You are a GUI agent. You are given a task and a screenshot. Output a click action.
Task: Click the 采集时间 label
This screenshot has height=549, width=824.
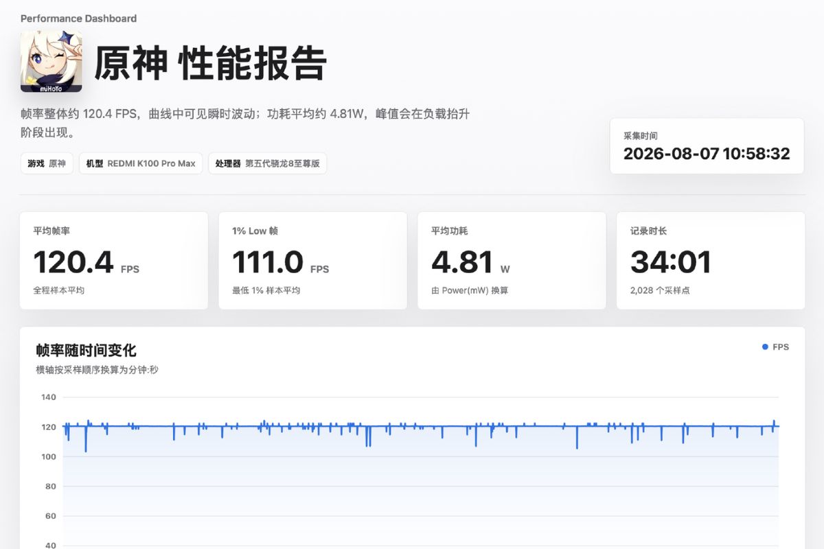point(640,136)
